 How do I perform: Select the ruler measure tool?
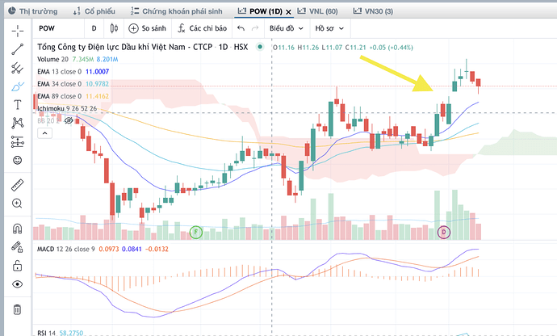(18, 185)
